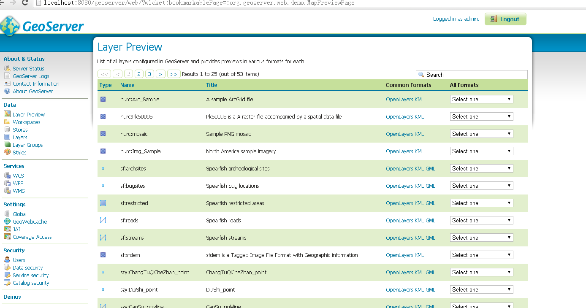Image resolution: width=586 pixels, height=308 pixels.
Task: Open KML preview for sf:roads
Action: [419, 220]
